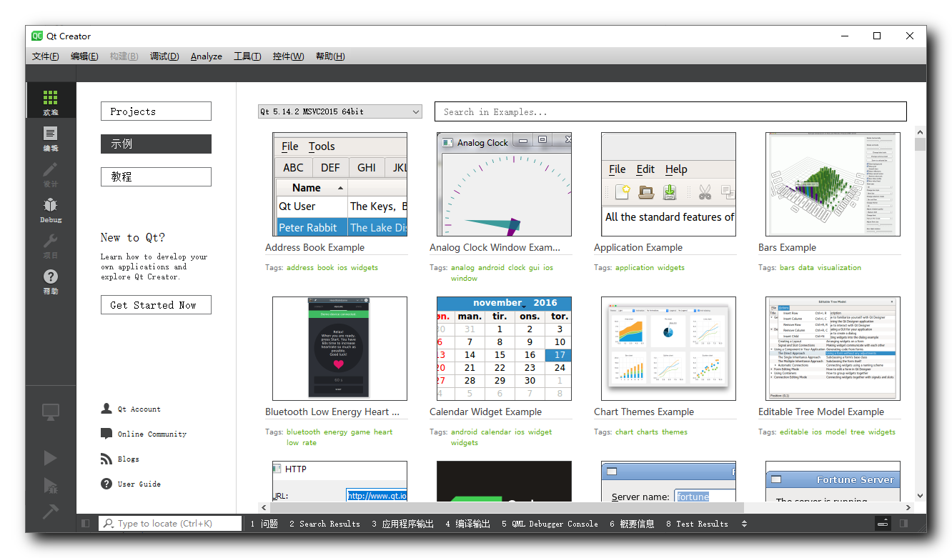The height and width of the screenshot is (558, 952).
Task: Click the Qt Account person icon
Action: 106,409
